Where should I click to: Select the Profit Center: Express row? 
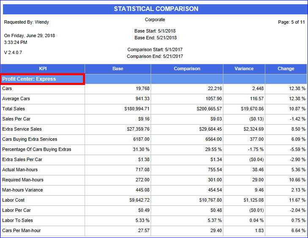[42, 79]
